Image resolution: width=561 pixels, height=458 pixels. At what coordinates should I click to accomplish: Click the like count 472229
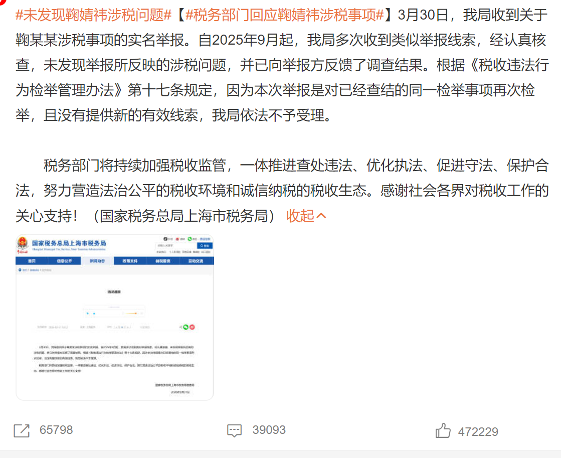(x=478, y=431)
